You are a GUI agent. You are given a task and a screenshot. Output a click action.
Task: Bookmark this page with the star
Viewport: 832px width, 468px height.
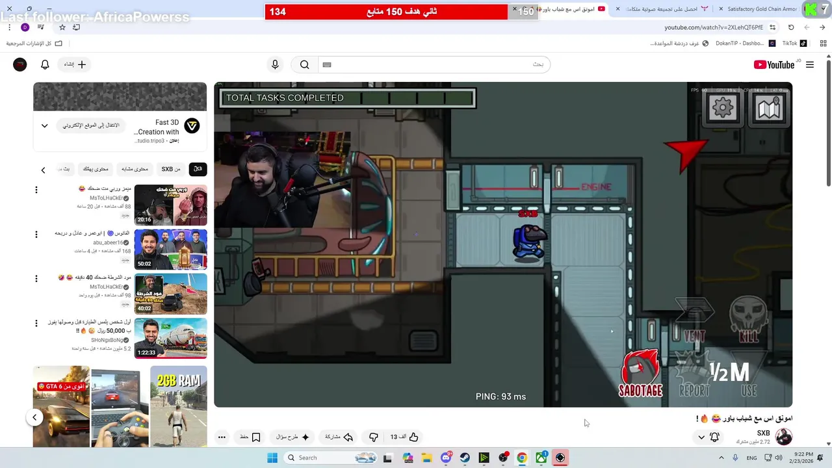tap(62, 27)
